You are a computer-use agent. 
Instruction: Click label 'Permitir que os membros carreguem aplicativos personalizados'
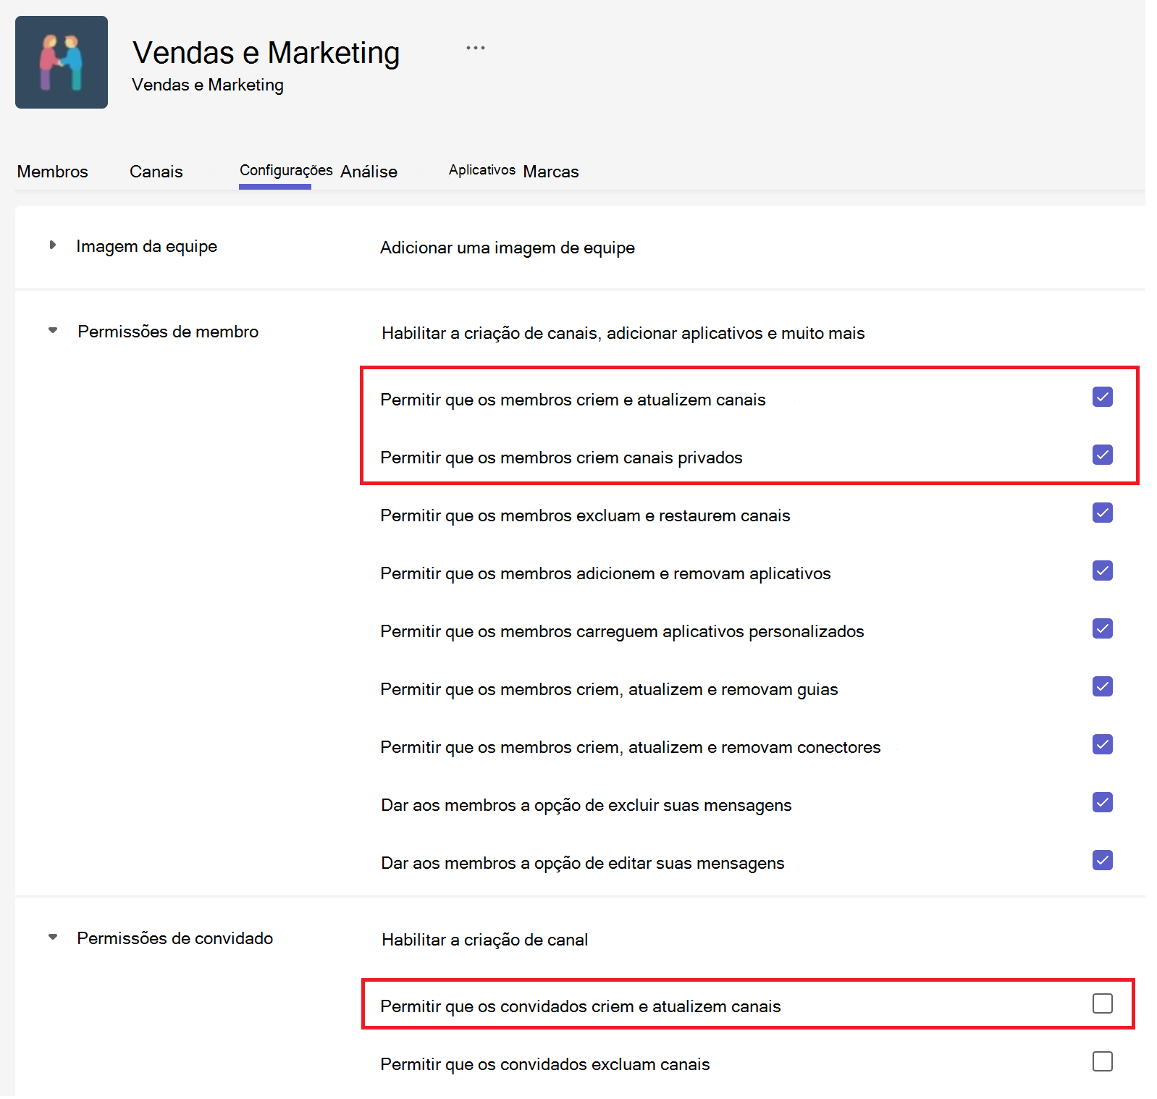pos(623,631)
